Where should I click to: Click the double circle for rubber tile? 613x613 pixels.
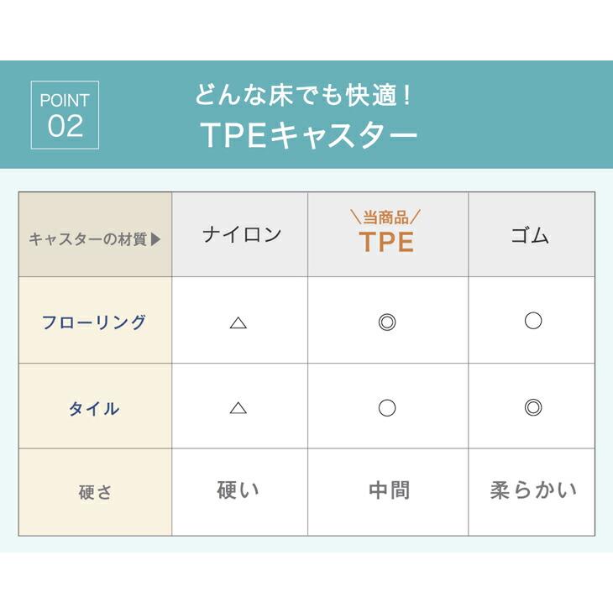pos(533,408)
